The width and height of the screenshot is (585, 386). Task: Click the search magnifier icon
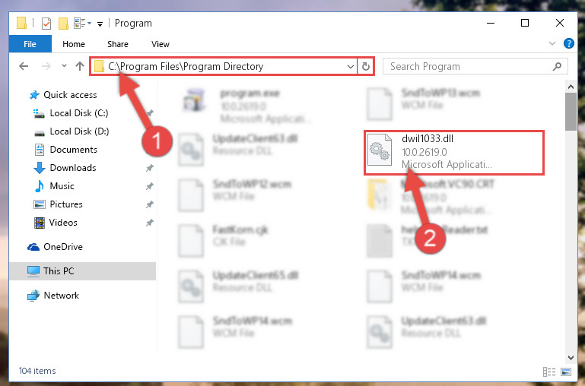[557, 66]
